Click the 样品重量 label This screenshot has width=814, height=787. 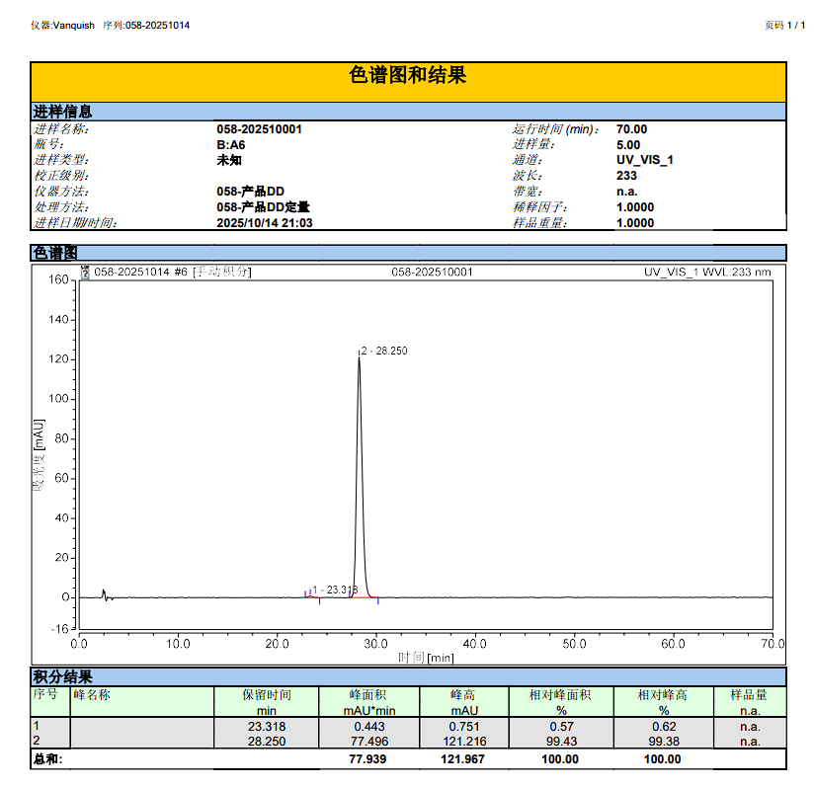(x=539, y=223)
